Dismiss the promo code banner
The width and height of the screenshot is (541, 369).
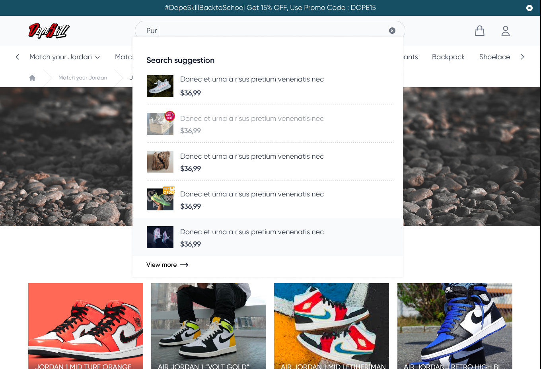tap(529, 8)
